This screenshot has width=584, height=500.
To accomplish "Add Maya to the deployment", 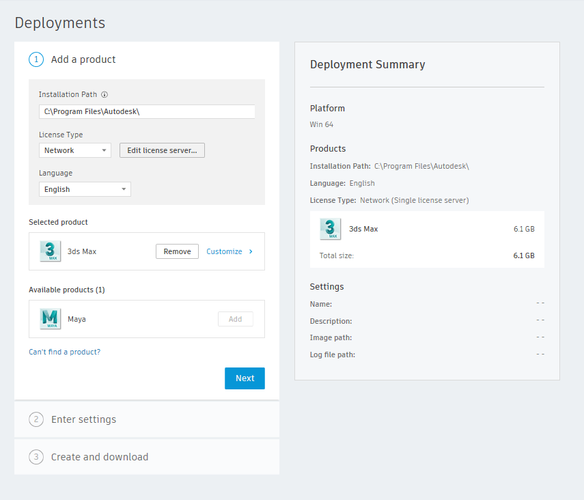I will [236, 319].
